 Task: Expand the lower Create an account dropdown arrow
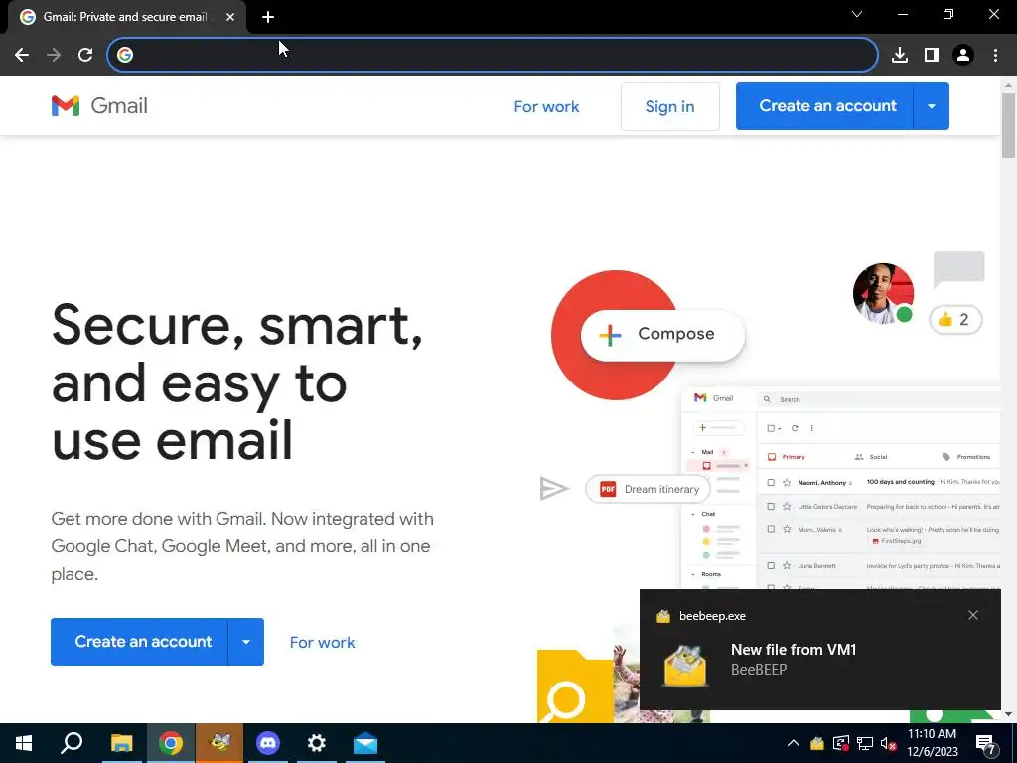[x=246, y=642]
